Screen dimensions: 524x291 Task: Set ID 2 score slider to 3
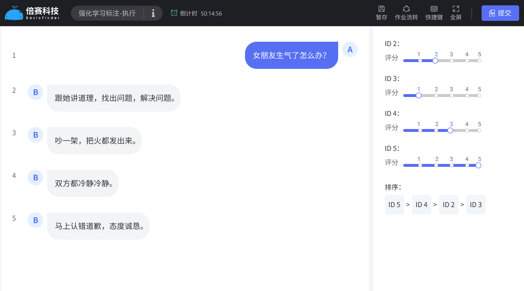click(452, 61)
